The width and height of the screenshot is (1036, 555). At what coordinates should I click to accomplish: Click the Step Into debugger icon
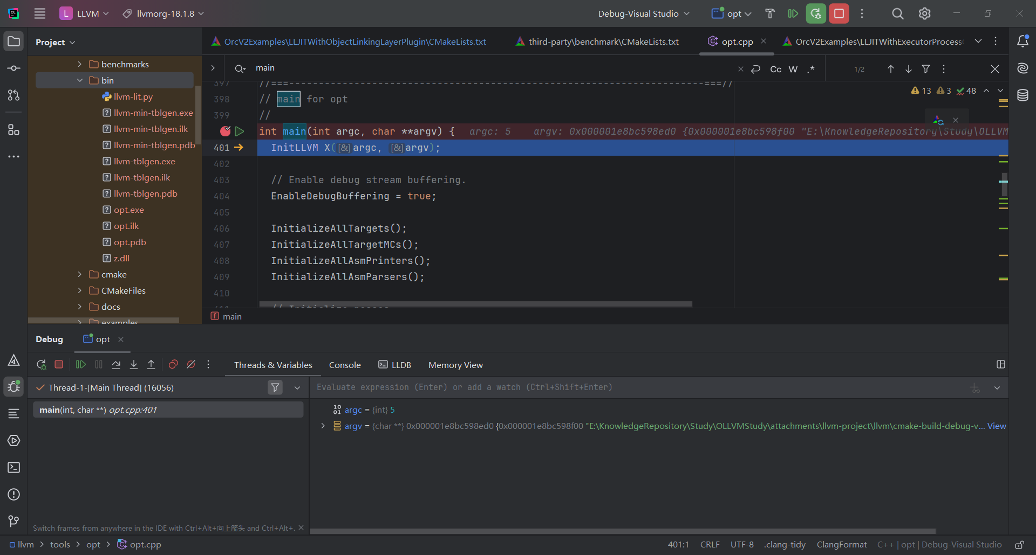click(x=134, y=365)
